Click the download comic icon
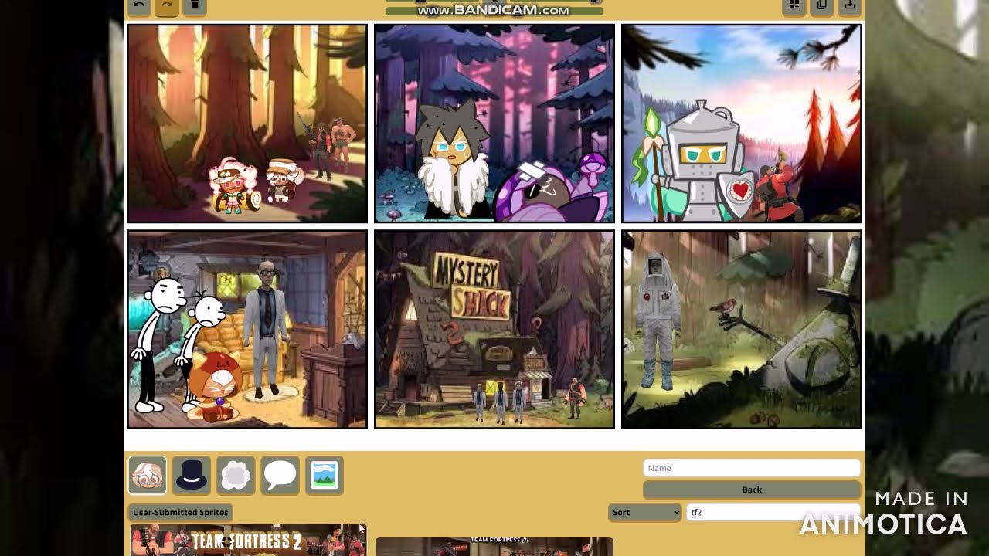This screenshot has height=556, width=989. click(x=849, y=6)
